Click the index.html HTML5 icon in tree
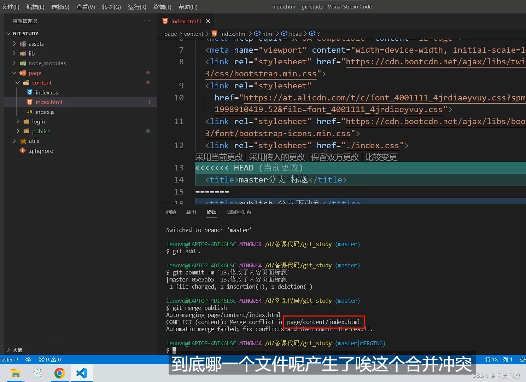This screenshot has height=382, width=526. click(30, 102)
